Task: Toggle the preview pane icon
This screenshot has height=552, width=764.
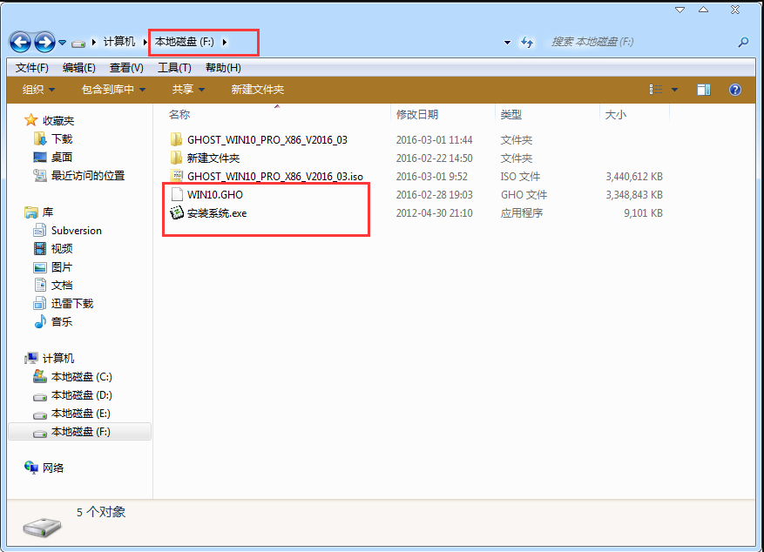Action: click(x=704, y=90)
